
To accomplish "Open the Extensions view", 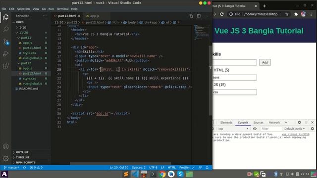I will [5, 66].
